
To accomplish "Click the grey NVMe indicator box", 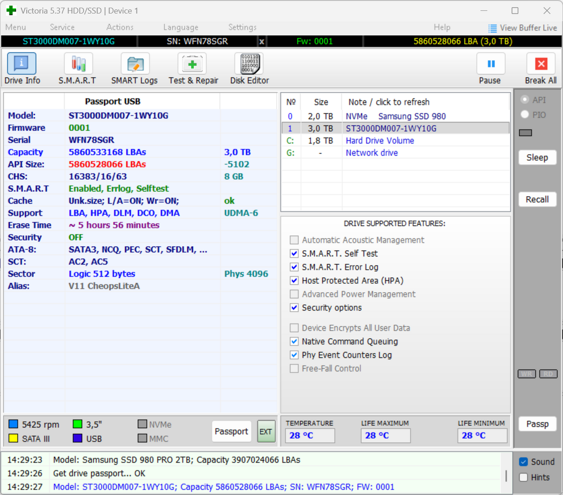I will coord(142,424).
